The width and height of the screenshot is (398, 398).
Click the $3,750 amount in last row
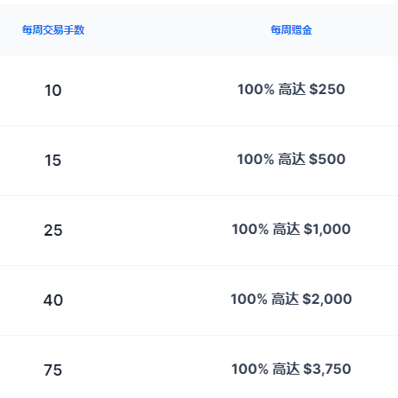click(x=327, y=370)
